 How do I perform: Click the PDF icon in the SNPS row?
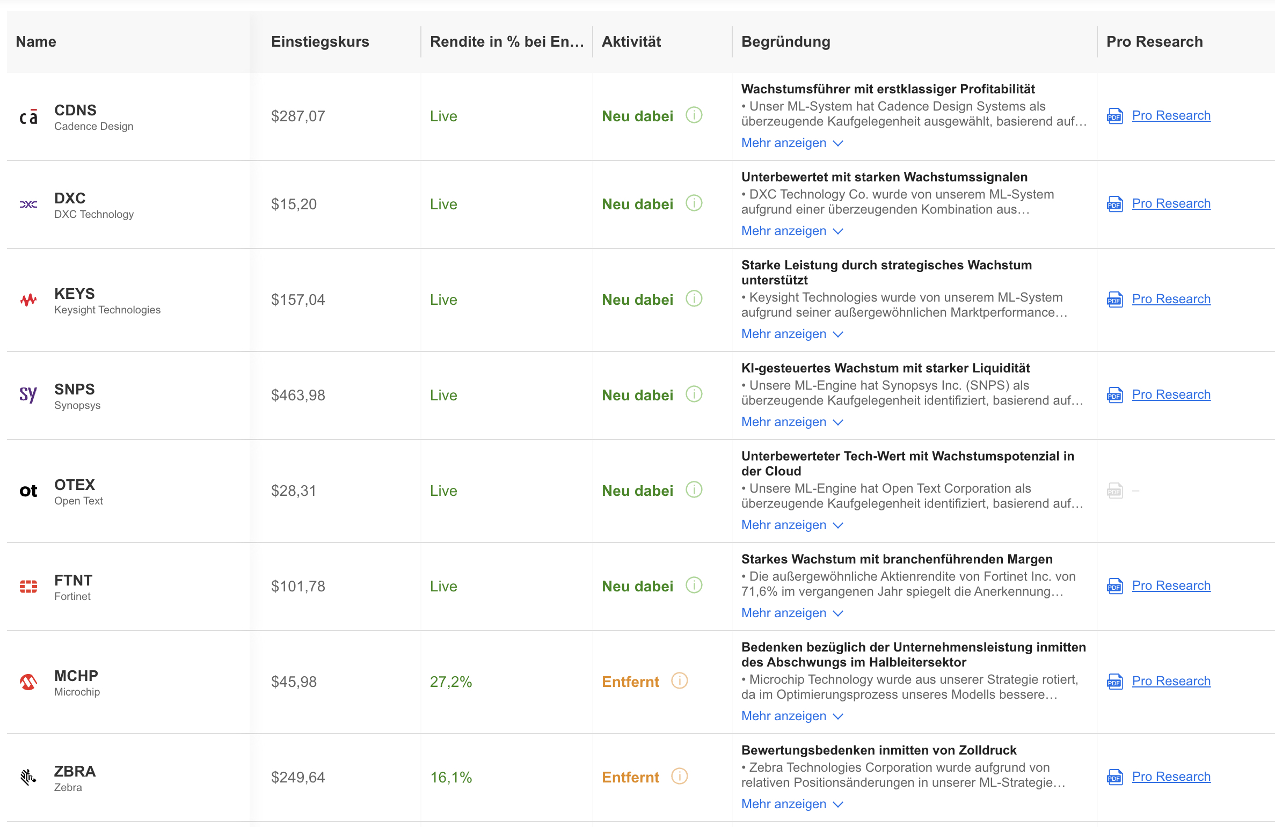pos(1114,395)
